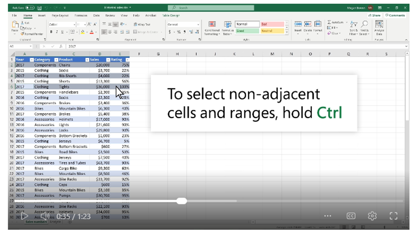418x235 pixels.
Task: Click the Fill Color yellow bucket
Action: click(x=83, y=32)
